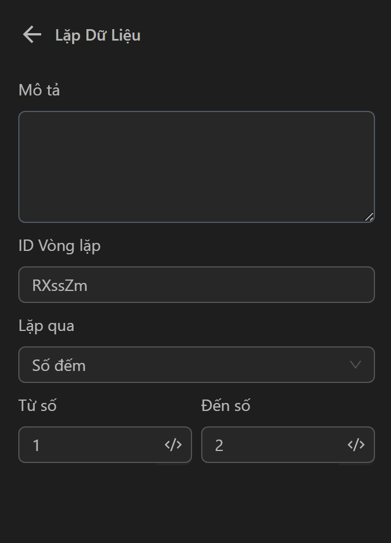Screen dimensions: 391x543
Task: Click the Mô tả label
Action: tap(39, 90)
